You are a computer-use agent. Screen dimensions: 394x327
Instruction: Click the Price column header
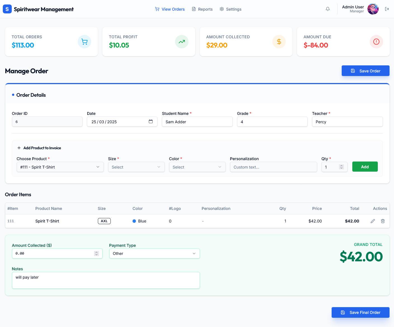click(317, 208)
